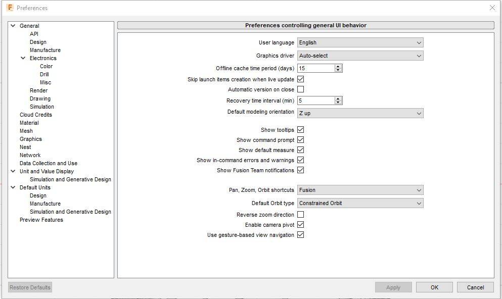Click the Fusion app icon in title bar

coord(10,8)
